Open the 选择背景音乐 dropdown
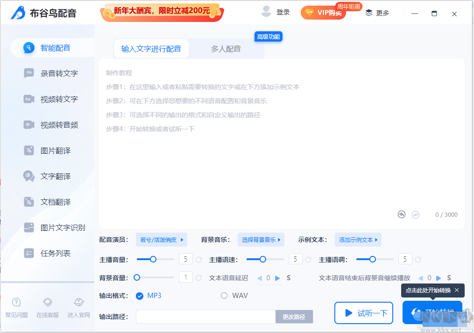 coord(261,240)
